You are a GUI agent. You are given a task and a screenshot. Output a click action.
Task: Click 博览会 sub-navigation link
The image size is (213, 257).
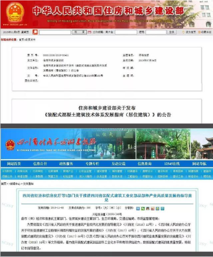(x=207, y=176)
